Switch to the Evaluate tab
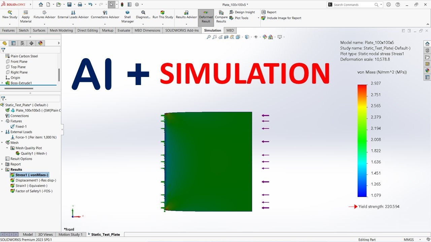The width and height of the screenshot is (431, 242). click(x=124, y=30)
